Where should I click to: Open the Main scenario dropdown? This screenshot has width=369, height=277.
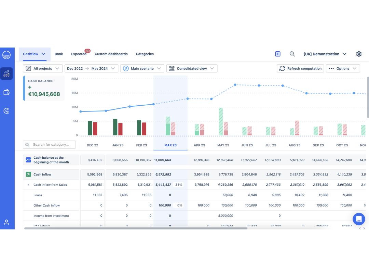coord(142,68)
